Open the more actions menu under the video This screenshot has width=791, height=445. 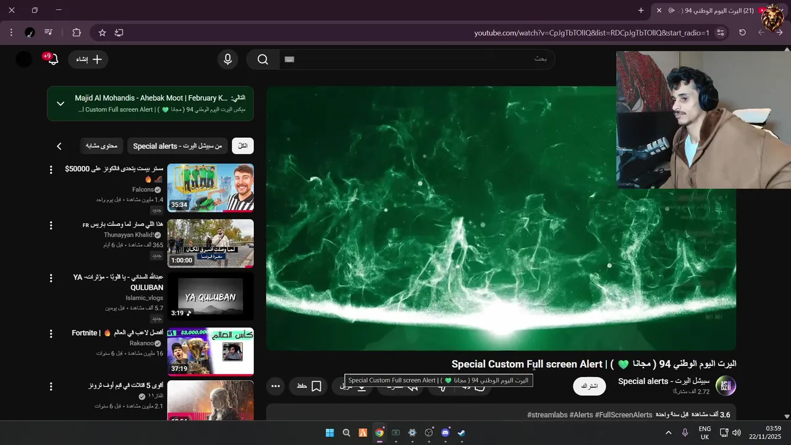[276, 386]
